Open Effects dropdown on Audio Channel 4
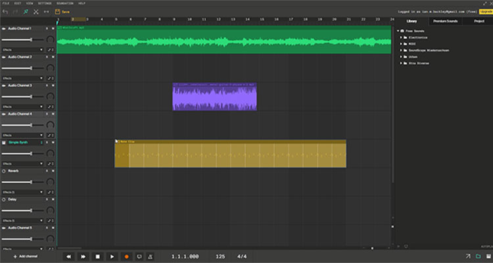Viewport: 493px width, 263px height. click(x=22, y=135)
